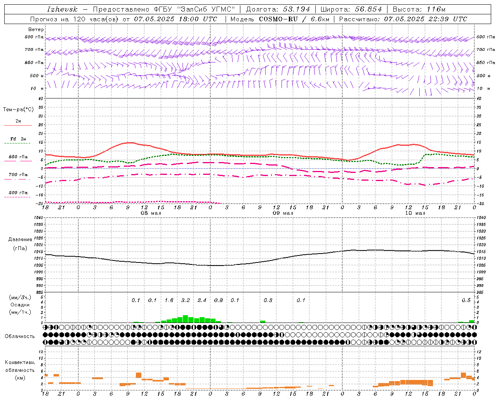
Task: Click the 0.8 precipitation amount value
Action: [x=219, y=300]
